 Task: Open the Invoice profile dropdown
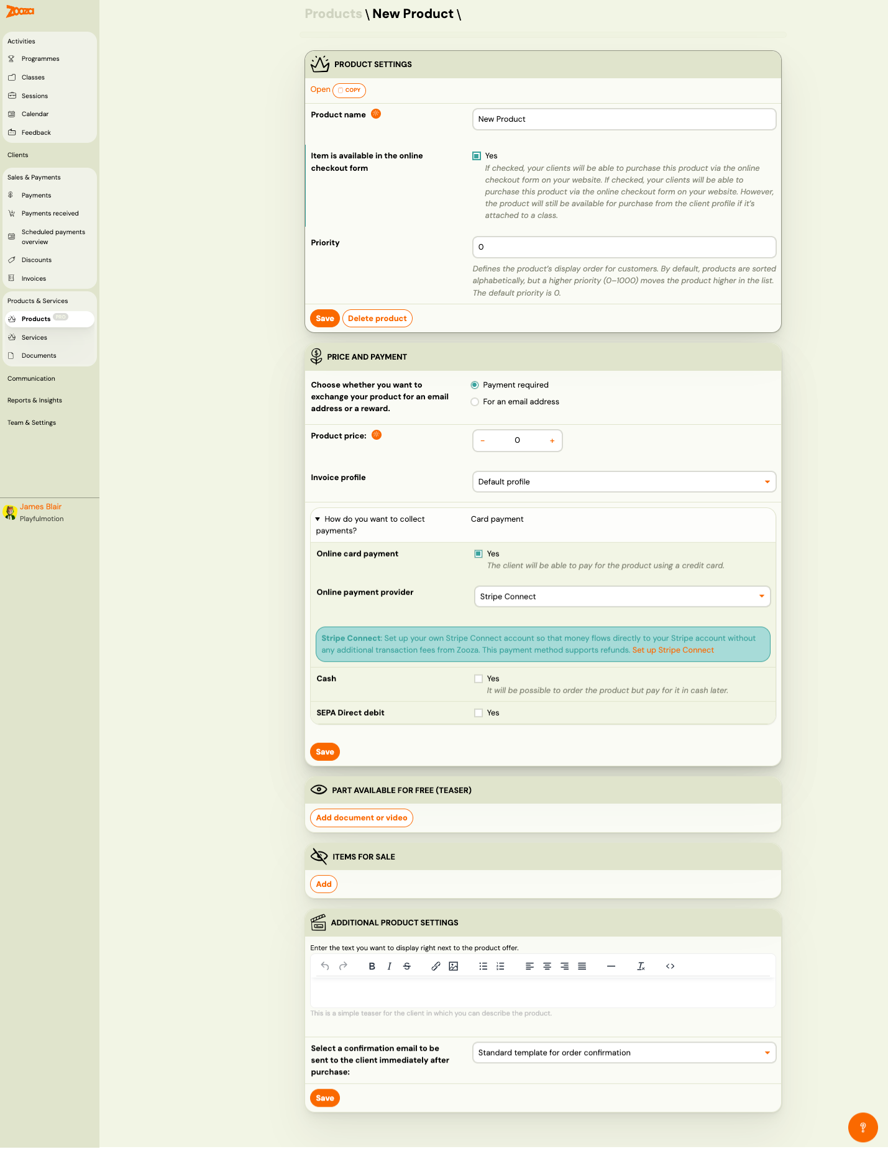(624, 482)
